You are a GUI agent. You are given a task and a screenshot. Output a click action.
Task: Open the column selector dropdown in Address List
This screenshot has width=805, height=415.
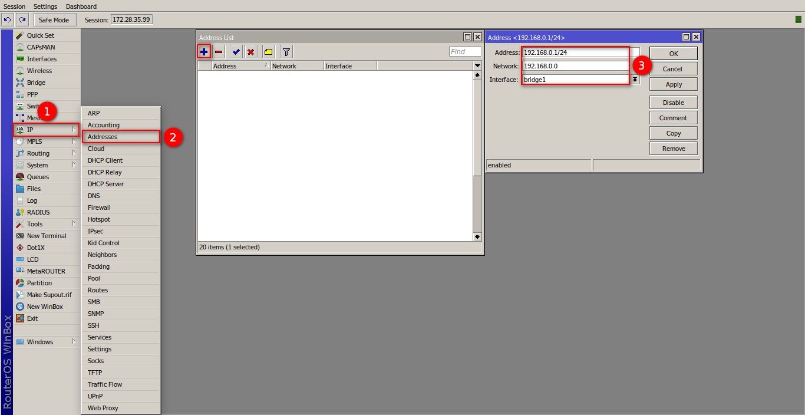coord(477,66)
